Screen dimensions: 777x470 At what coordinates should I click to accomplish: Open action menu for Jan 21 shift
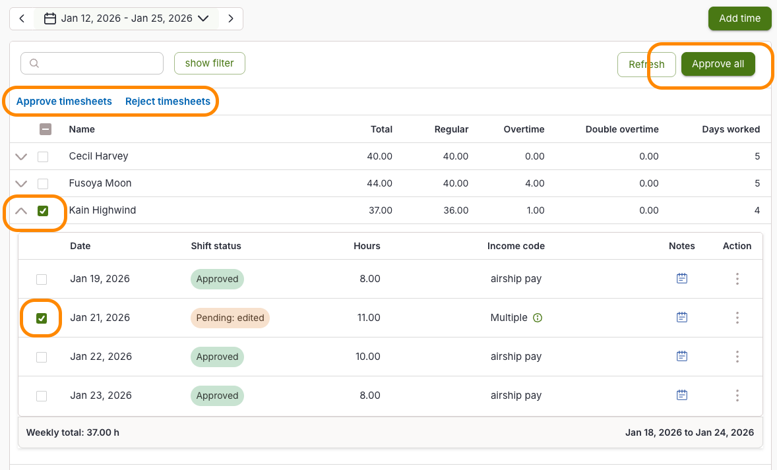[x=737, y=318]
